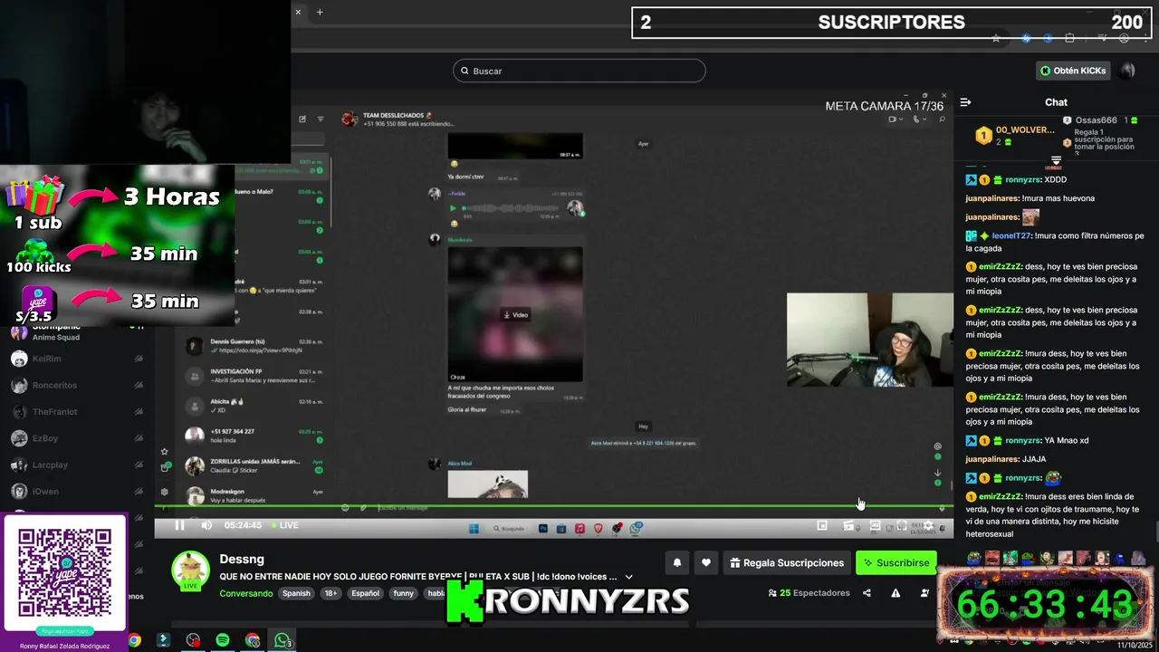This screenshot has height=652, width=1159.
Task: Click the Obtén KICKs button
Action: coord(1073,71)
